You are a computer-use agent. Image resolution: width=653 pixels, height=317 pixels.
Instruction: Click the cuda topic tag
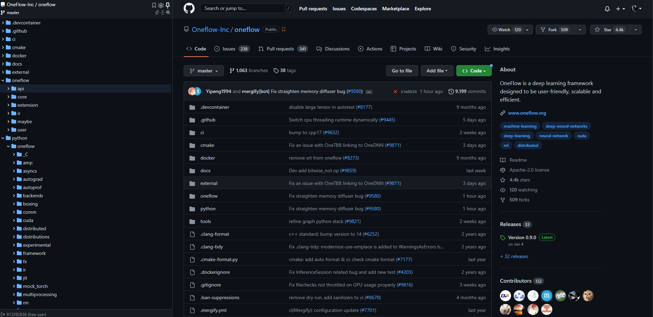581,136
